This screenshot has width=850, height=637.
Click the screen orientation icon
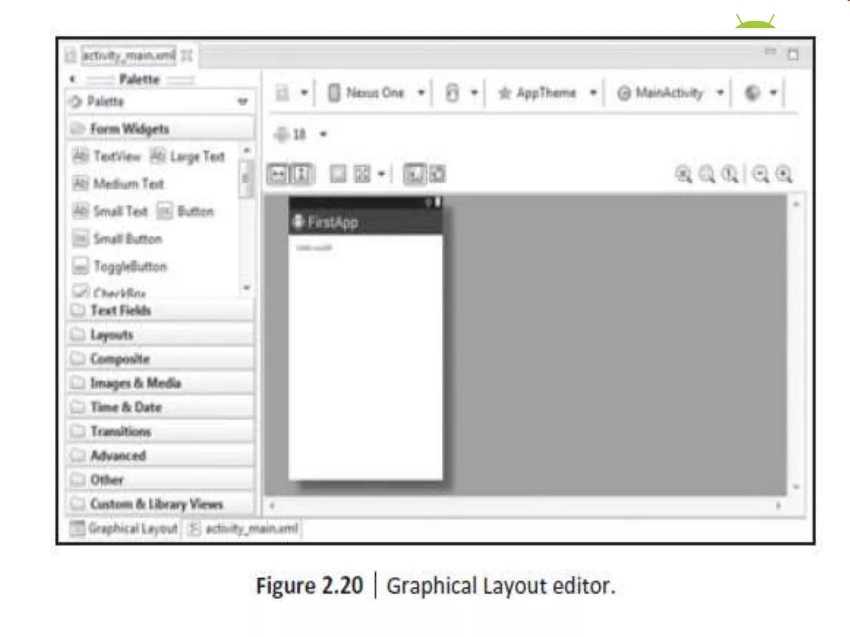tap(452, 92)
